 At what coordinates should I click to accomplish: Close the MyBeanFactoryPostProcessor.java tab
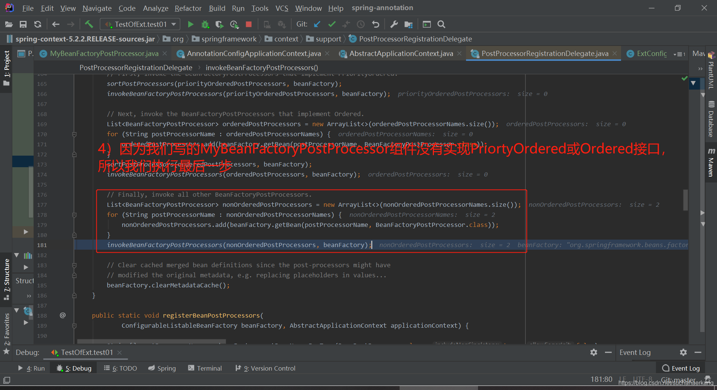click(x=165, y=54)
